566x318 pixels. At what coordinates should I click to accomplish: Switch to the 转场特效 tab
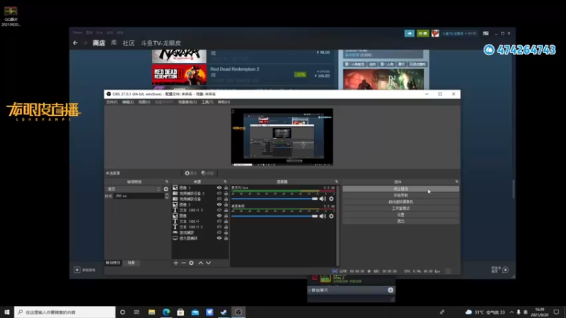pos(113,263)
